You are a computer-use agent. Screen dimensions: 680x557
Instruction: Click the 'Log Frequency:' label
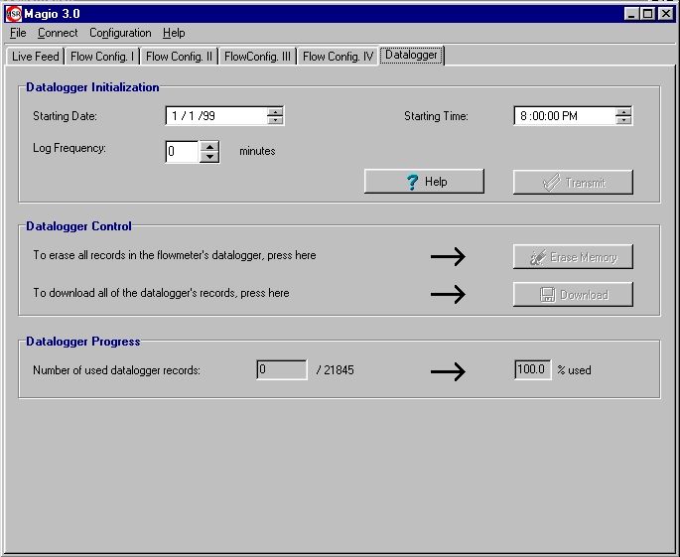click(x=69, y=148)
